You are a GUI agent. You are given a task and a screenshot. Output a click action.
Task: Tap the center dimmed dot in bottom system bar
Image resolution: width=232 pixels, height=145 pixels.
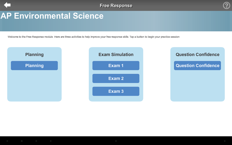pyautogui.click(x=116, y=141)
